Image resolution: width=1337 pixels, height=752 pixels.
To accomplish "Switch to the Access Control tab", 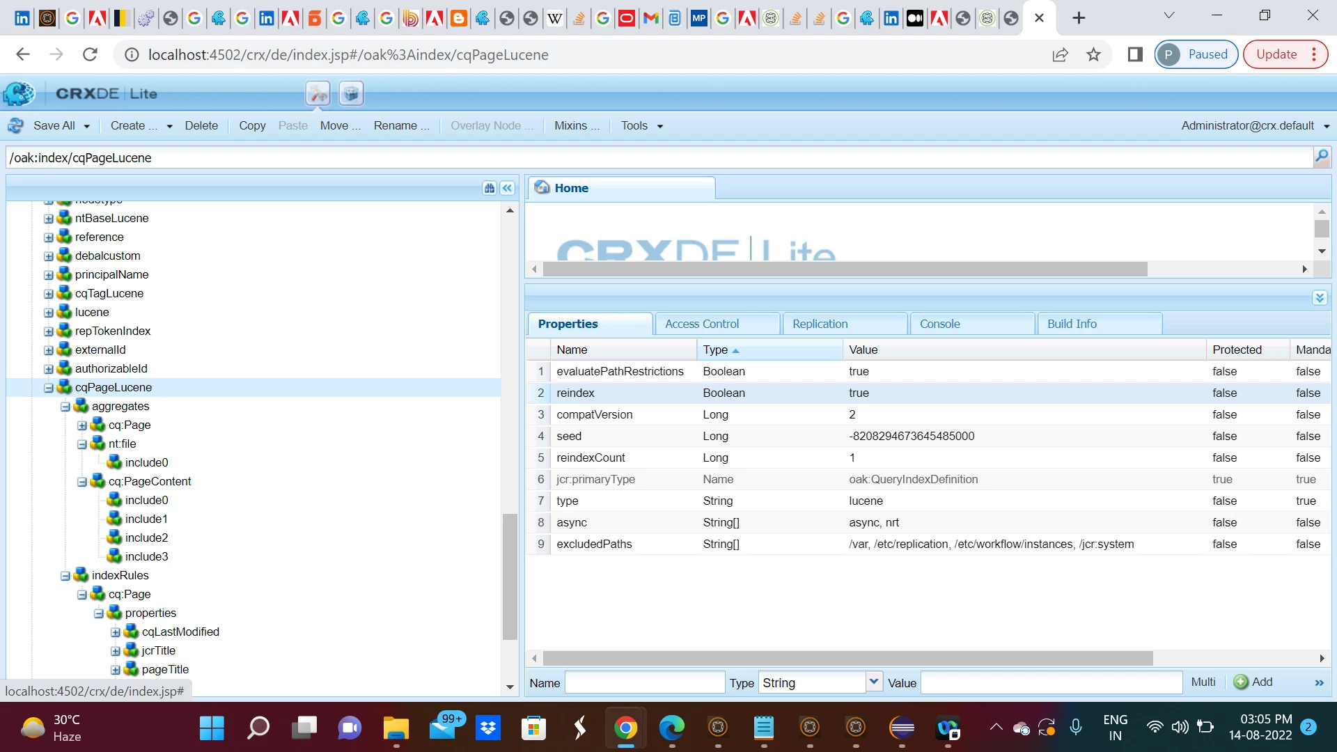I will pos(702,324).
